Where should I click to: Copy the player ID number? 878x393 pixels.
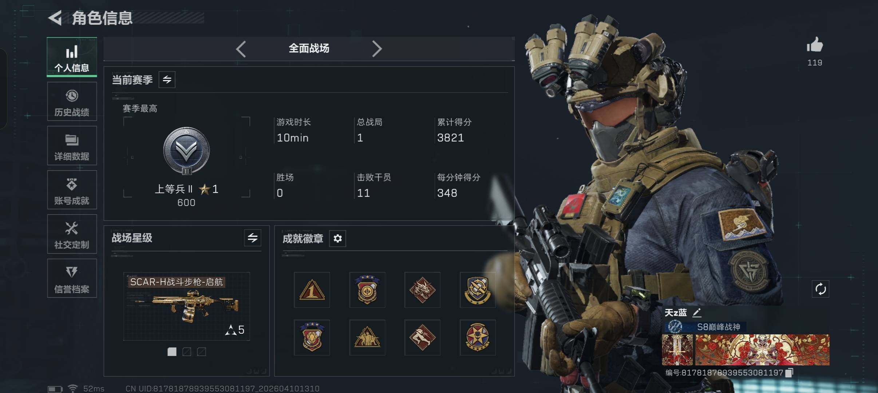[x=789, y=373]
